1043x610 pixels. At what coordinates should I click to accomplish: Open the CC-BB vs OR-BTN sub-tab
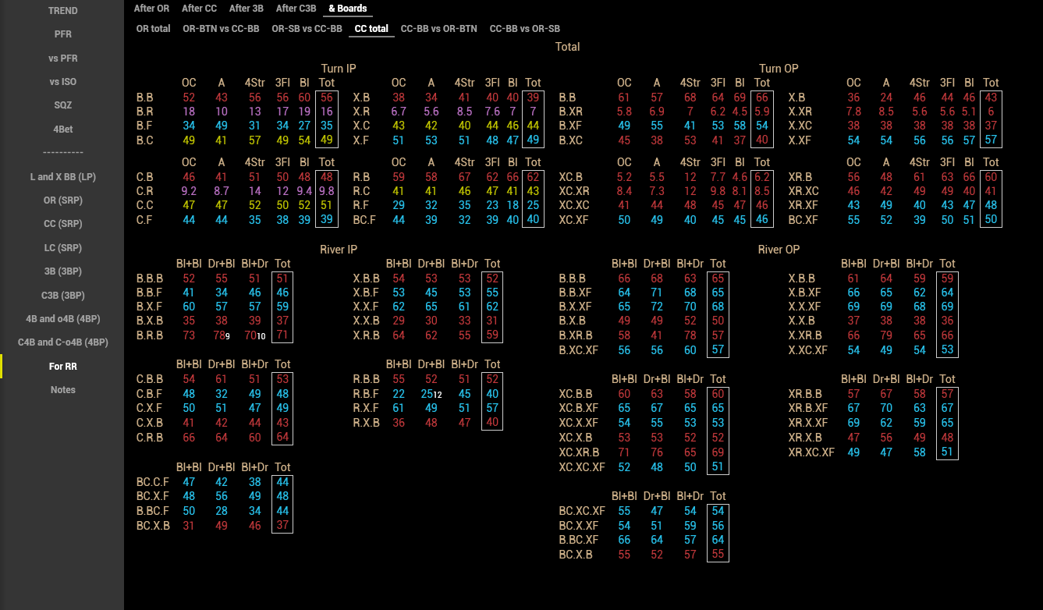tap(438, 29)
